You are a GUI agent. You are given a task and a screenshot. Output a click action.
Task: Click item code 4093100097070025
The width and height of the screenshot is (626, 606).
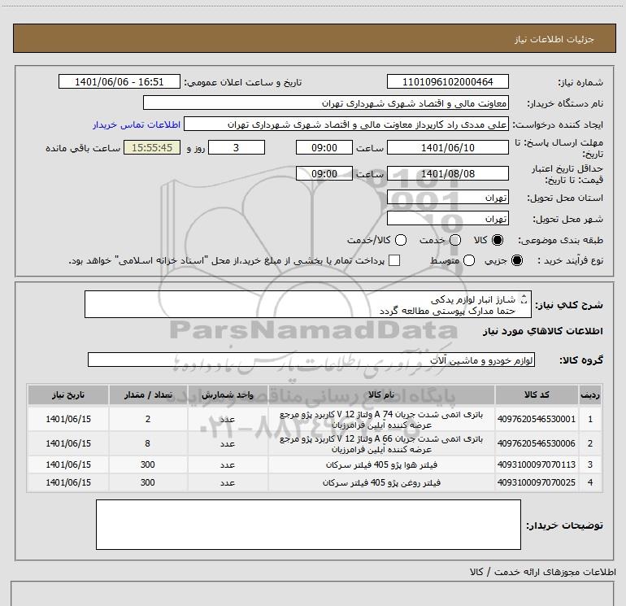coord(537,482)
